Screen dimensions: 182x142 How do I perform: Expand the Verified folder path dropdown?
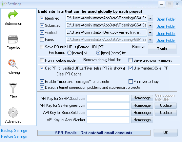[x=151, y=33]
